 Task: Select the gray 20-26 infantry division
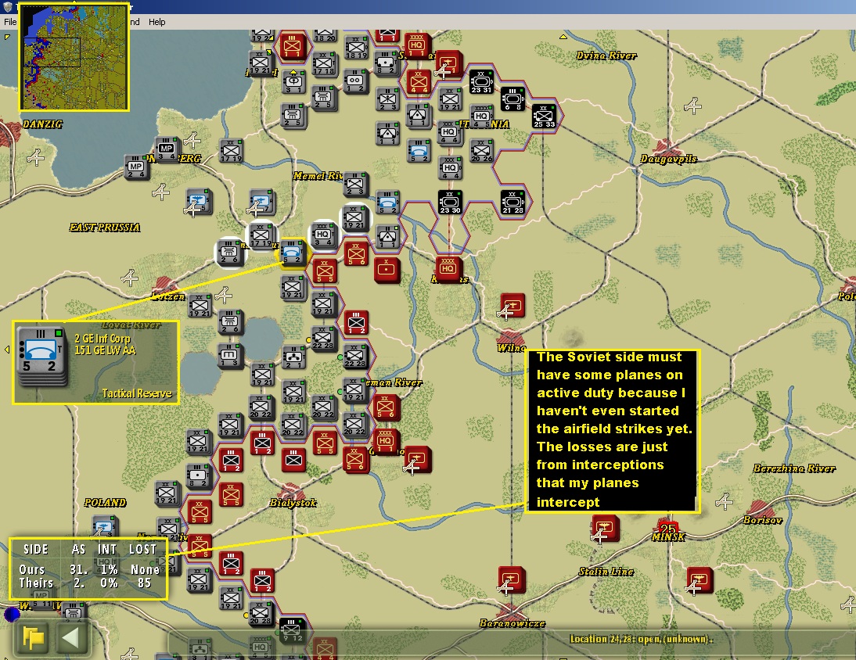[481, 151]
